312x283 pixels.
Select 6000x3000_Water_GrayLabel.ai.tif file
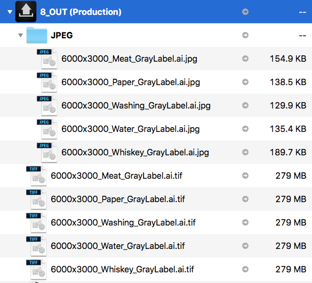(118, 246)
